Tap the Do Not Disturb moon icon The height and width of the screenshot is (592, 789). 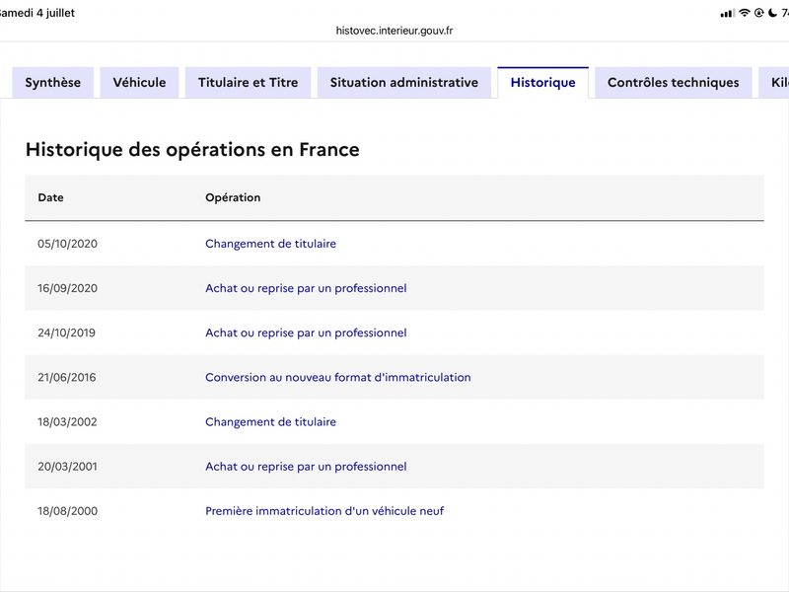(773, 13)
